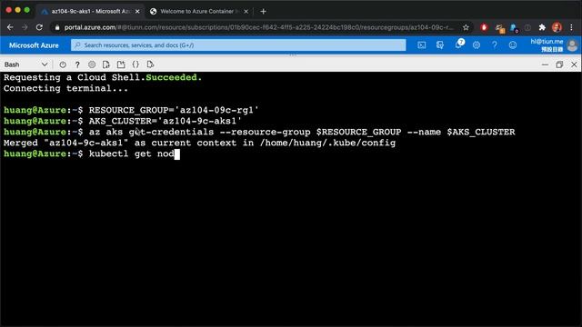This screenshot has width=582, height=327.
Task: Open the feedback smiley icon
Action: 513,45
